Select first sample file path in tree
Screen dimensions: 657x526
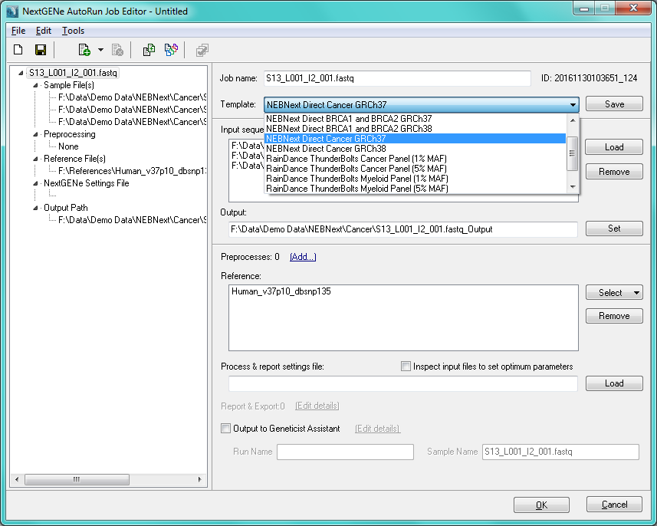coord(132,97)
